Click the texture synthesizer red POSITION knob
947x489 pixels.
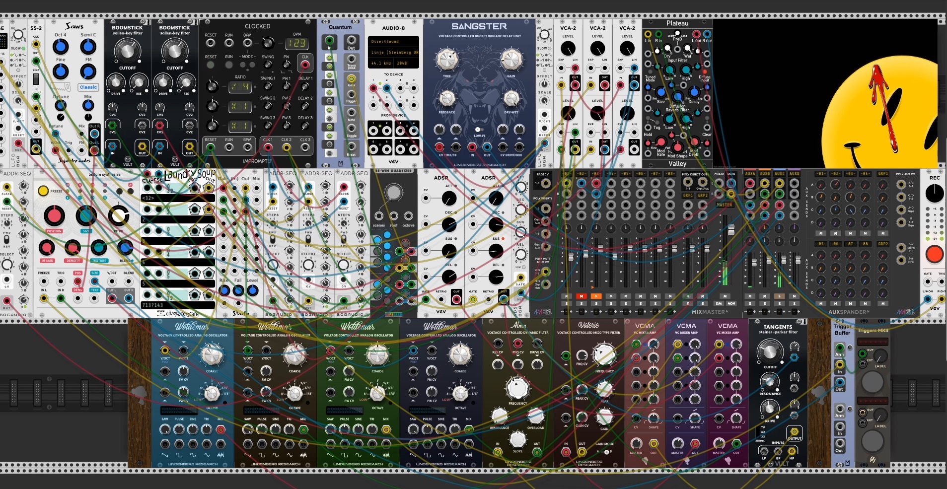click(x=54, y=216)
